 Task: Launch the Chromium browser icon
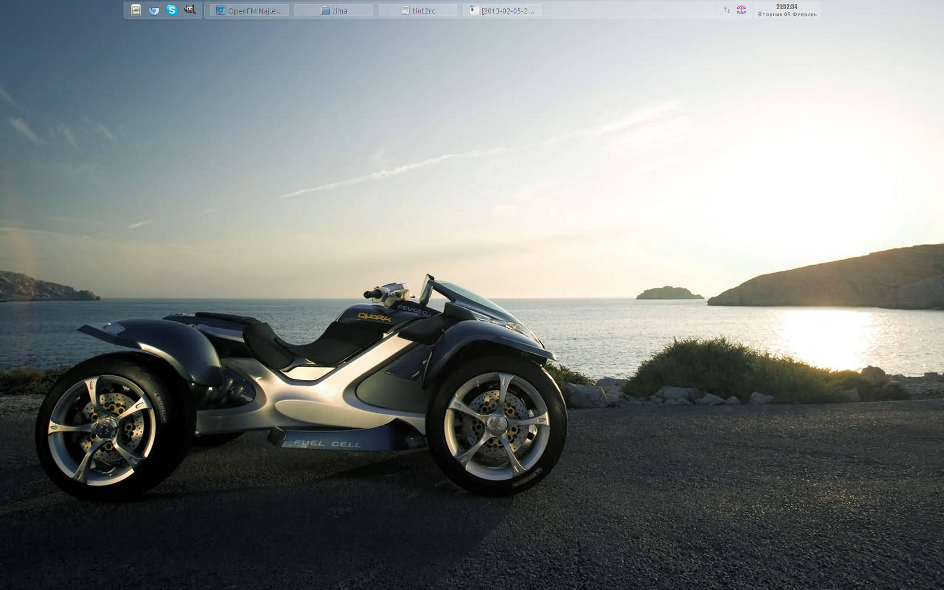pyautogui.click(x=154, y=10)
